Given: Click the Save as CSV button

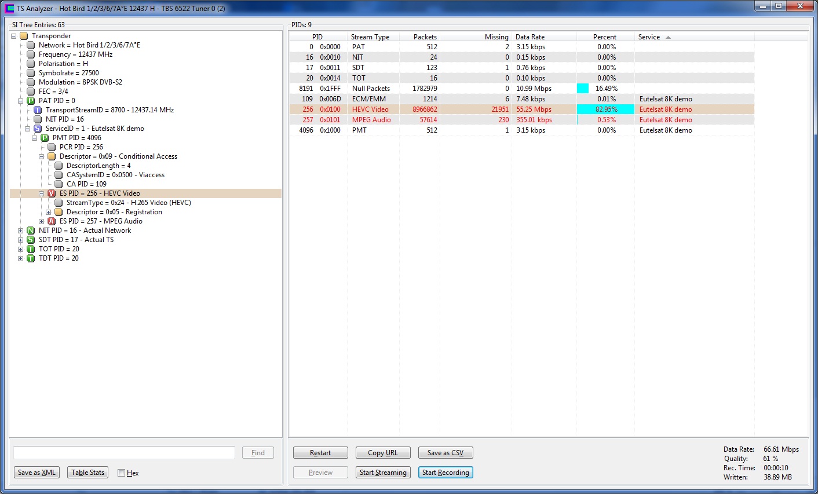Looking at the screenshot, I should [445, 453].
